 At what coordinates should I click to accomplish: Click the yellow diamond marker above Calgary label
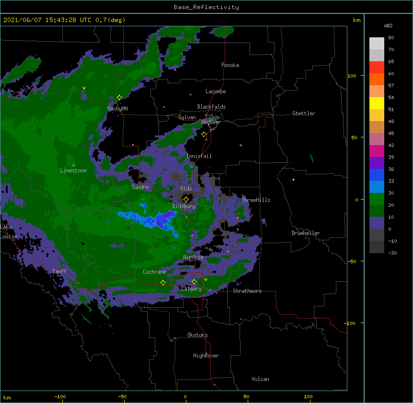point(194,282)
